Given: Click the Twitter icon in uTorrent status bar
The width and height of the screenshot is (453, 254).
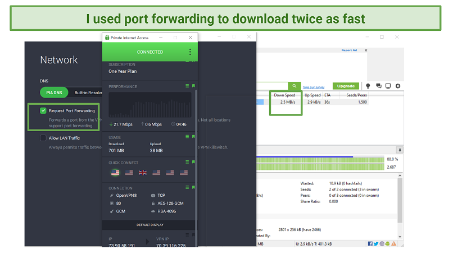Looking at the screenshot, I should point(376,244).
